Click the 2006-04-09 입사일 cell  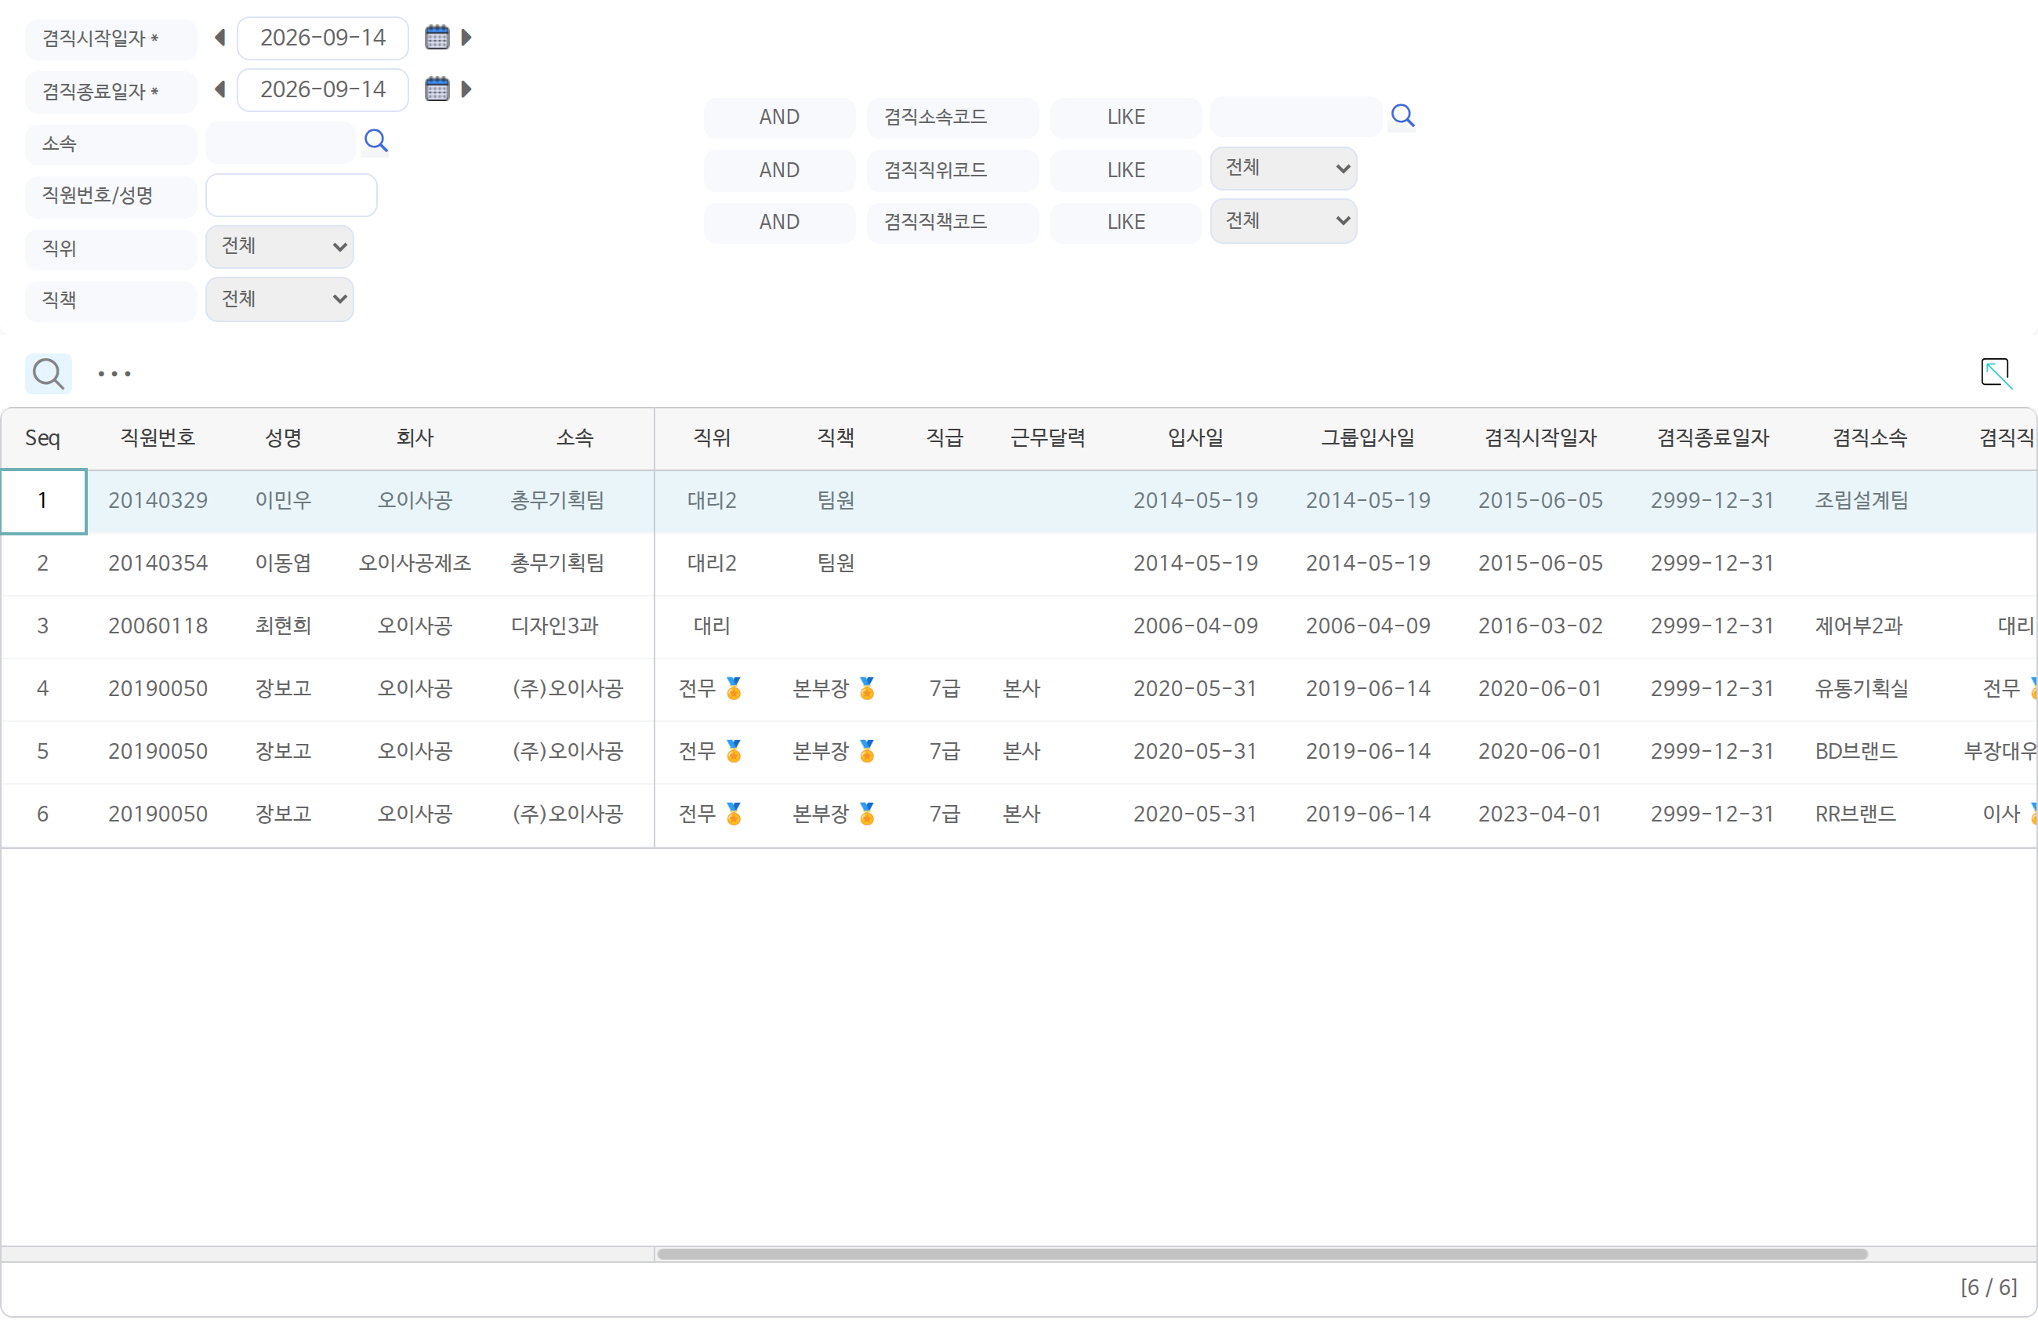(1195, 626)
